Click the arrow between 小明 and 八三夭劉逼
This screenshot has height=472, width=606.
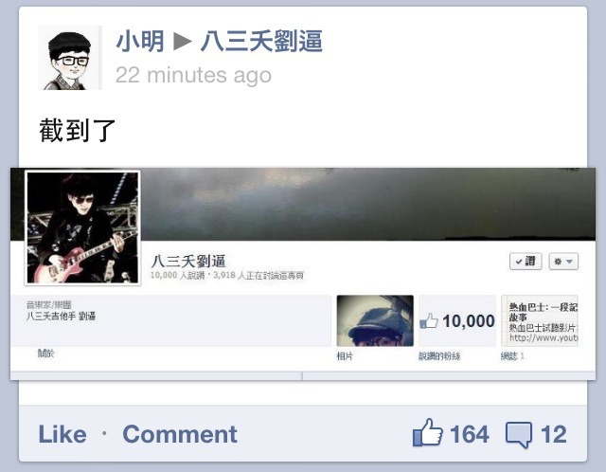183,41
